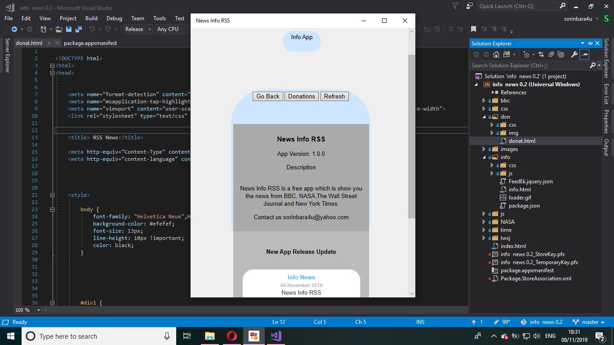The width and height of the screenshot is (614, 345).
Task: Click the Donations button in app
Action: 302,96
